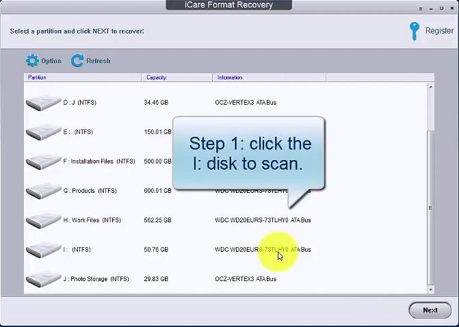The height and width of the screenshot is (327, 459).
Task: Select the F: Installation Files drive icon
Action: coord(43,161)
